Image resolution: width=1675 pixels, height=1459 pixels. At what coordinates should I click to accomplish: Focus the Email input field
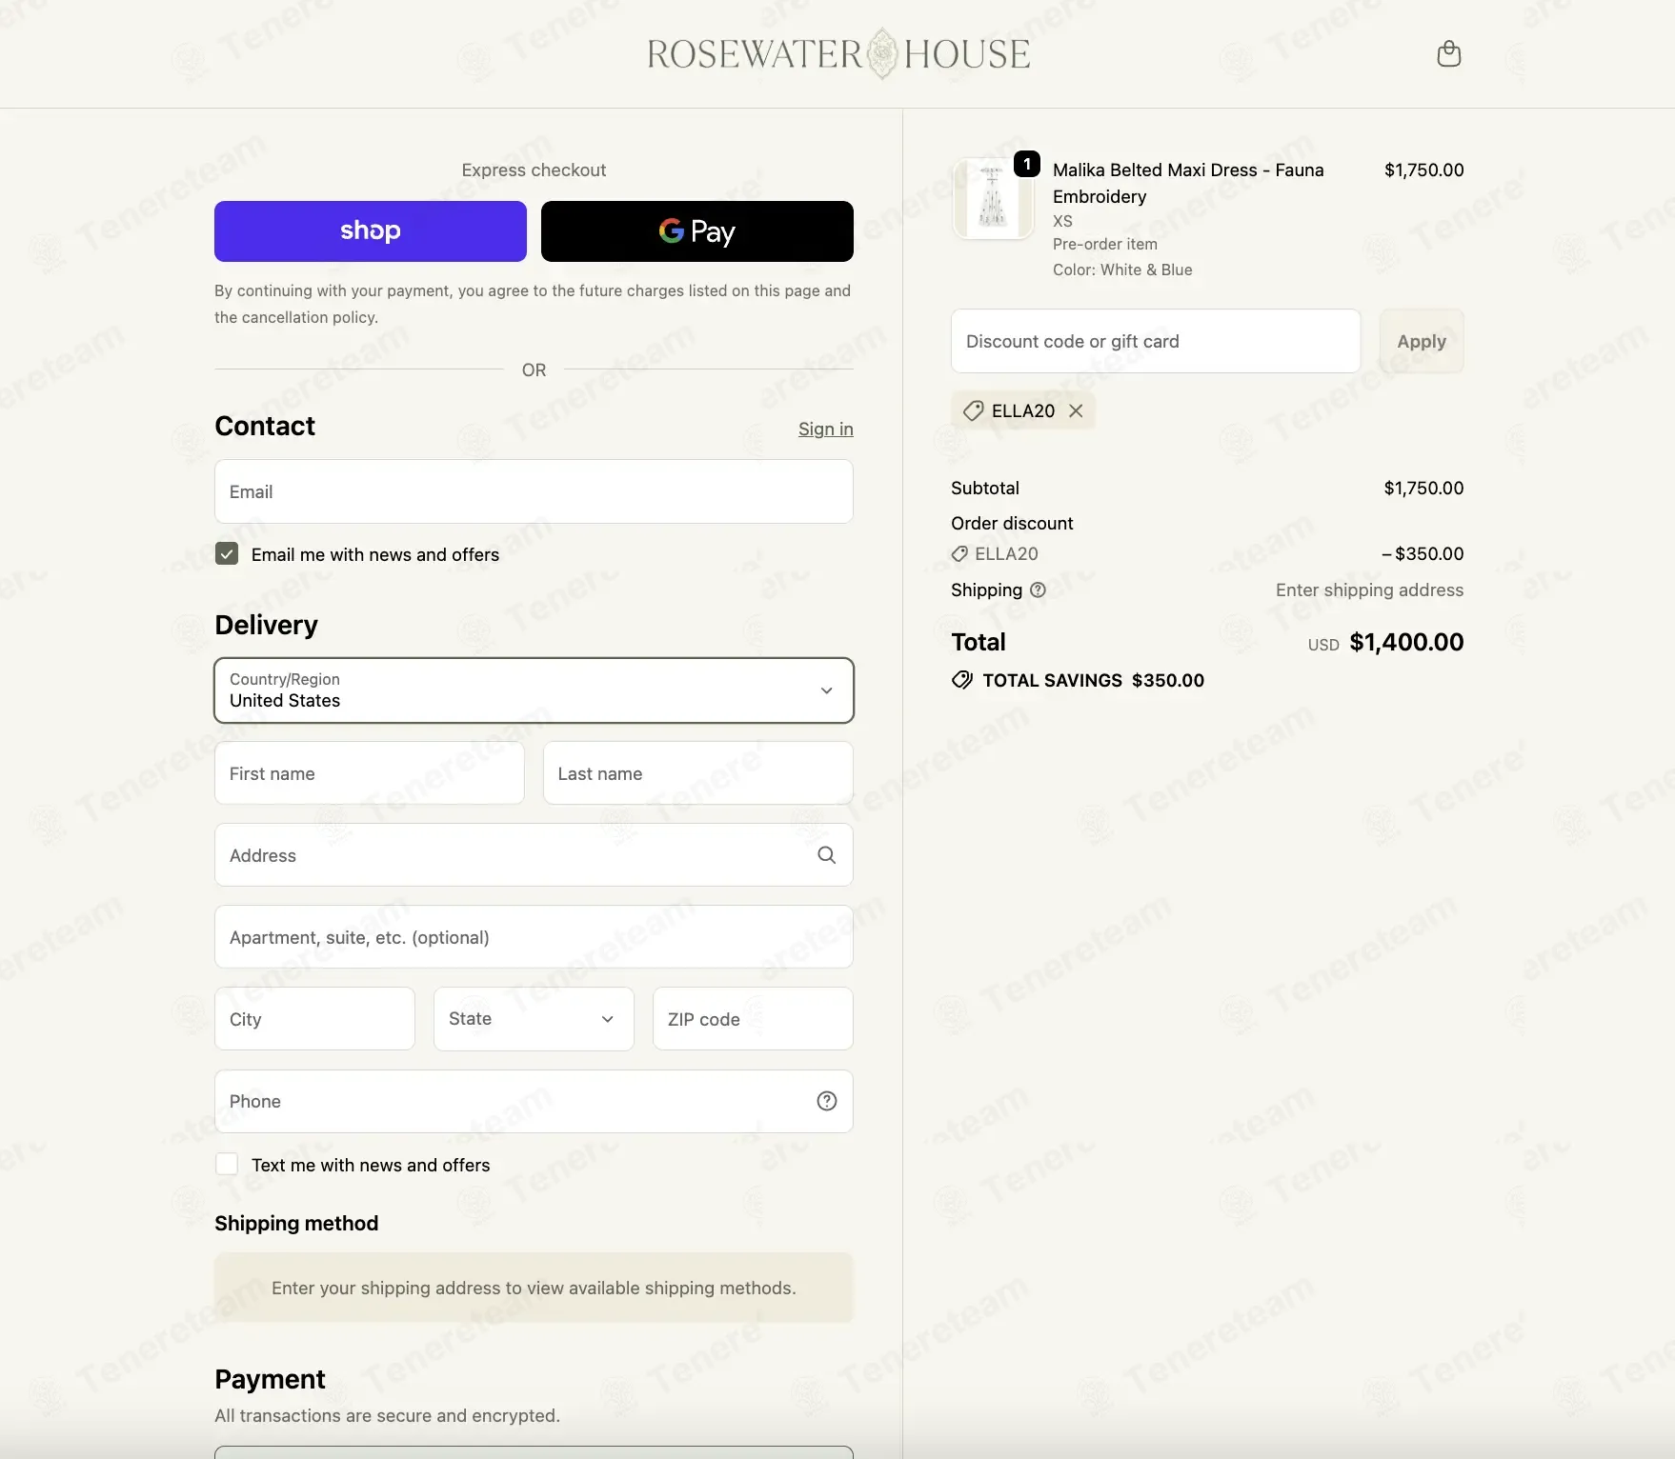534,491
